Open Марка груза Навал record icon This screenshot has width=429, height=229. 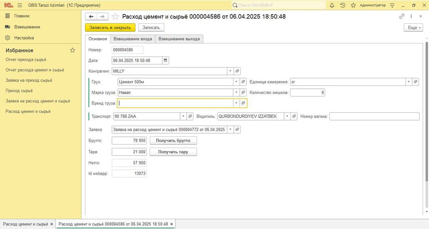coord(243,92)
